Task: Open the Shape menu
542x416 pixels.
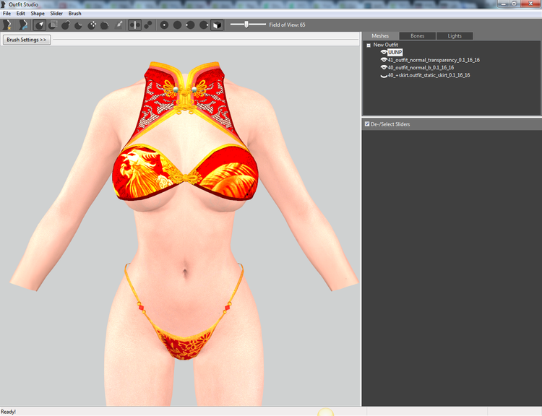Action: coord(38,14)
